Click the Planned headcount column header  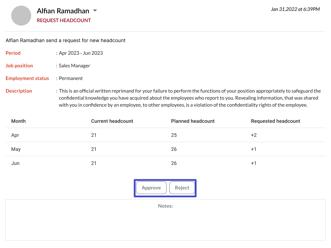(192, 121)
